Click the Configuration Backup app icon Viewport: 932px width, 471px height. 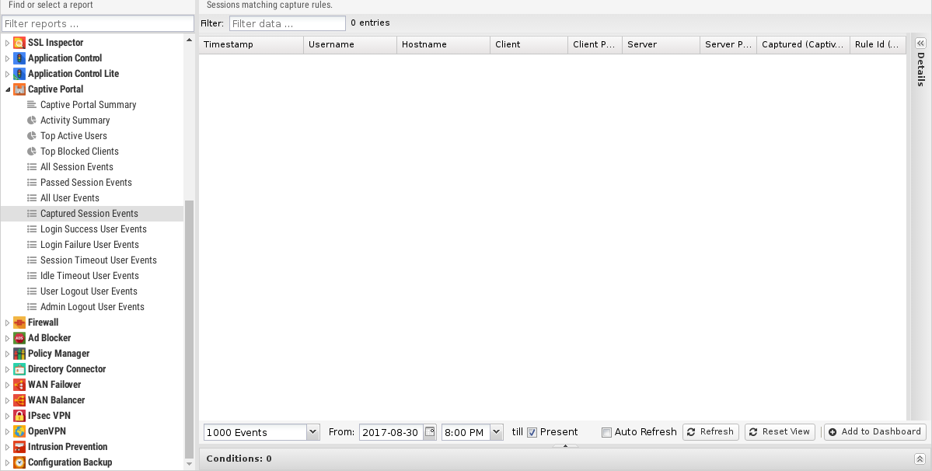pyautogui.click(x=19, y=462)
